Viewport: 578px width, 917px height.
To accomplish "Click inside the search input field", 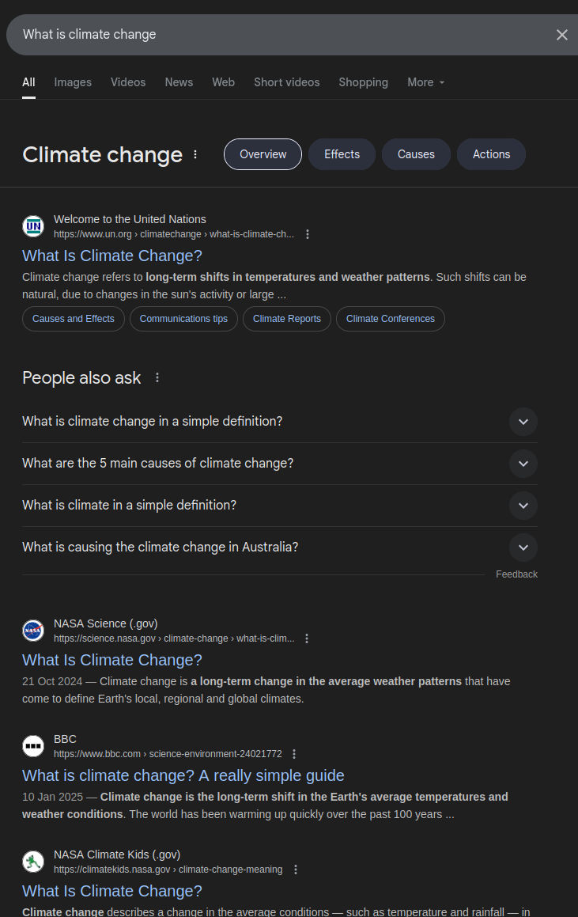I will point(237,35).
